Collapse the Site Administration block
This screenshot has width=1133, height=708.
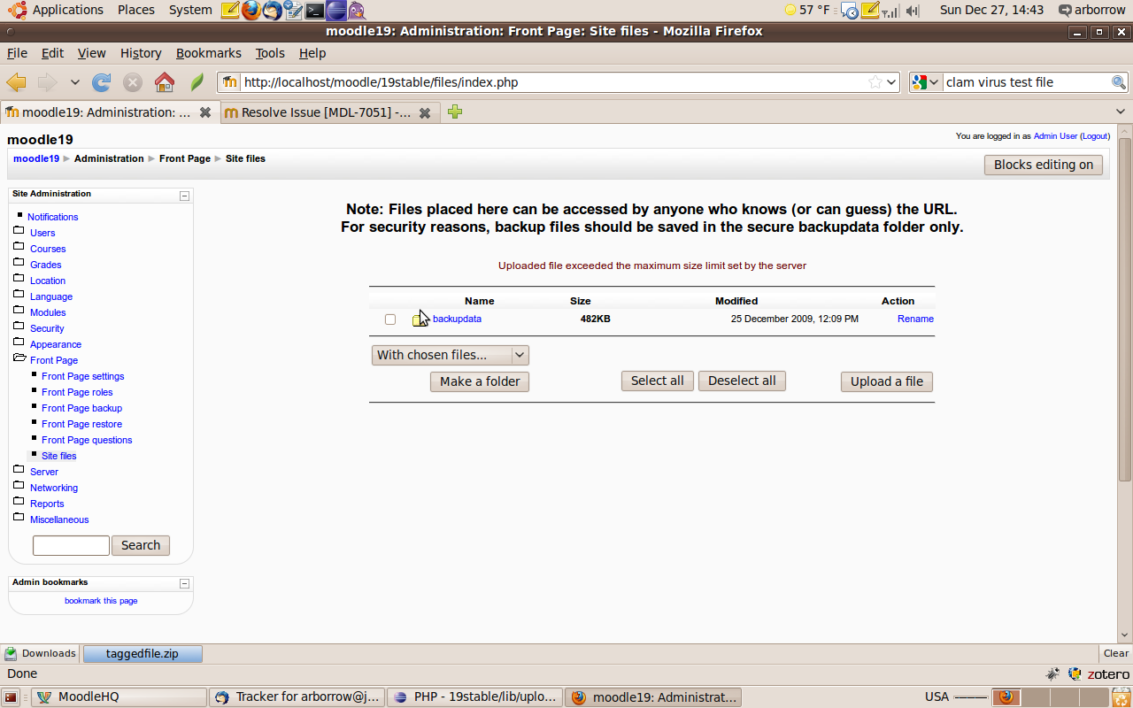[184, 196]
